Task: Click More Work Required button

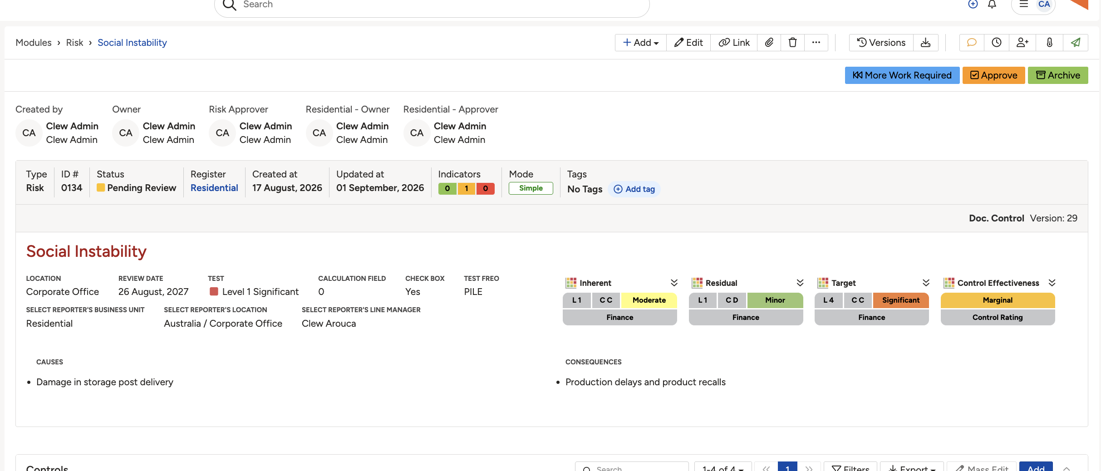Action: [x=902, y=75]
